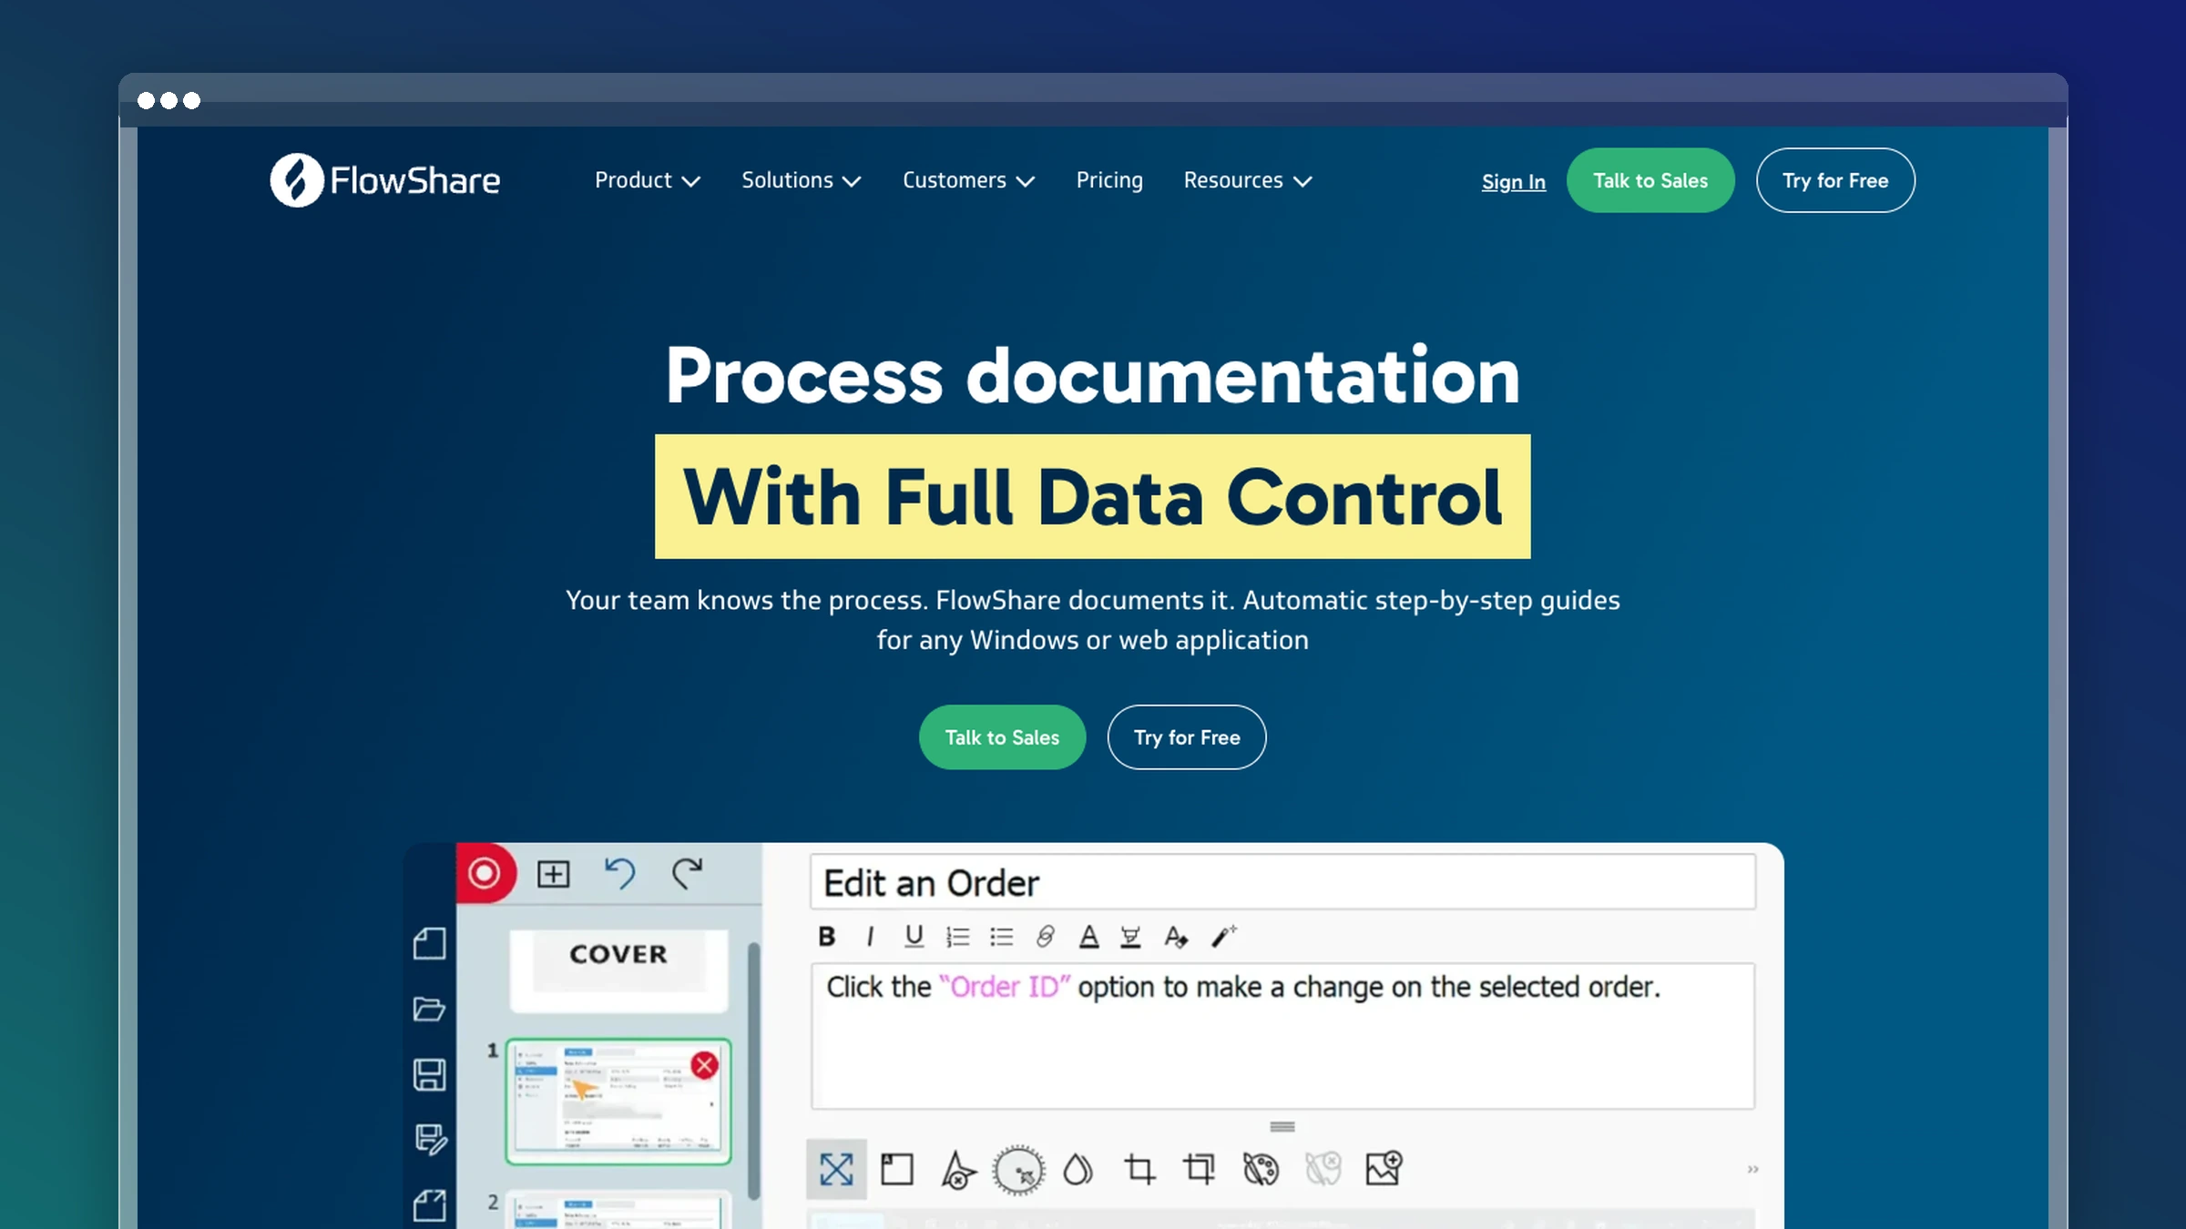Click the font color icon
This screenshot has width=2186, height=1229.
(x=1088, y=936)
